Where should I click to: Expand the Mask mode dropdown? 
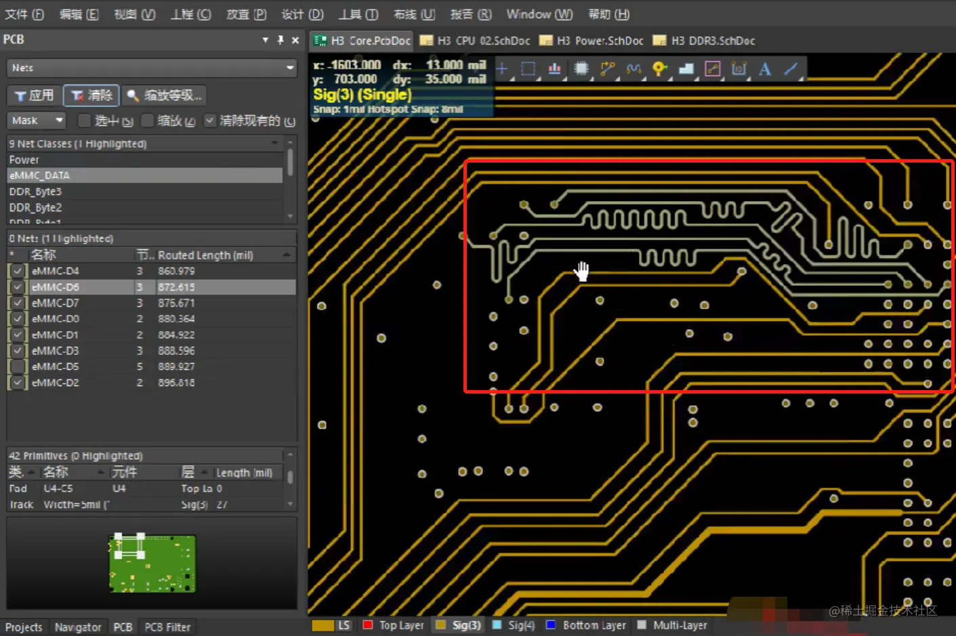click(x=59, y=121)
